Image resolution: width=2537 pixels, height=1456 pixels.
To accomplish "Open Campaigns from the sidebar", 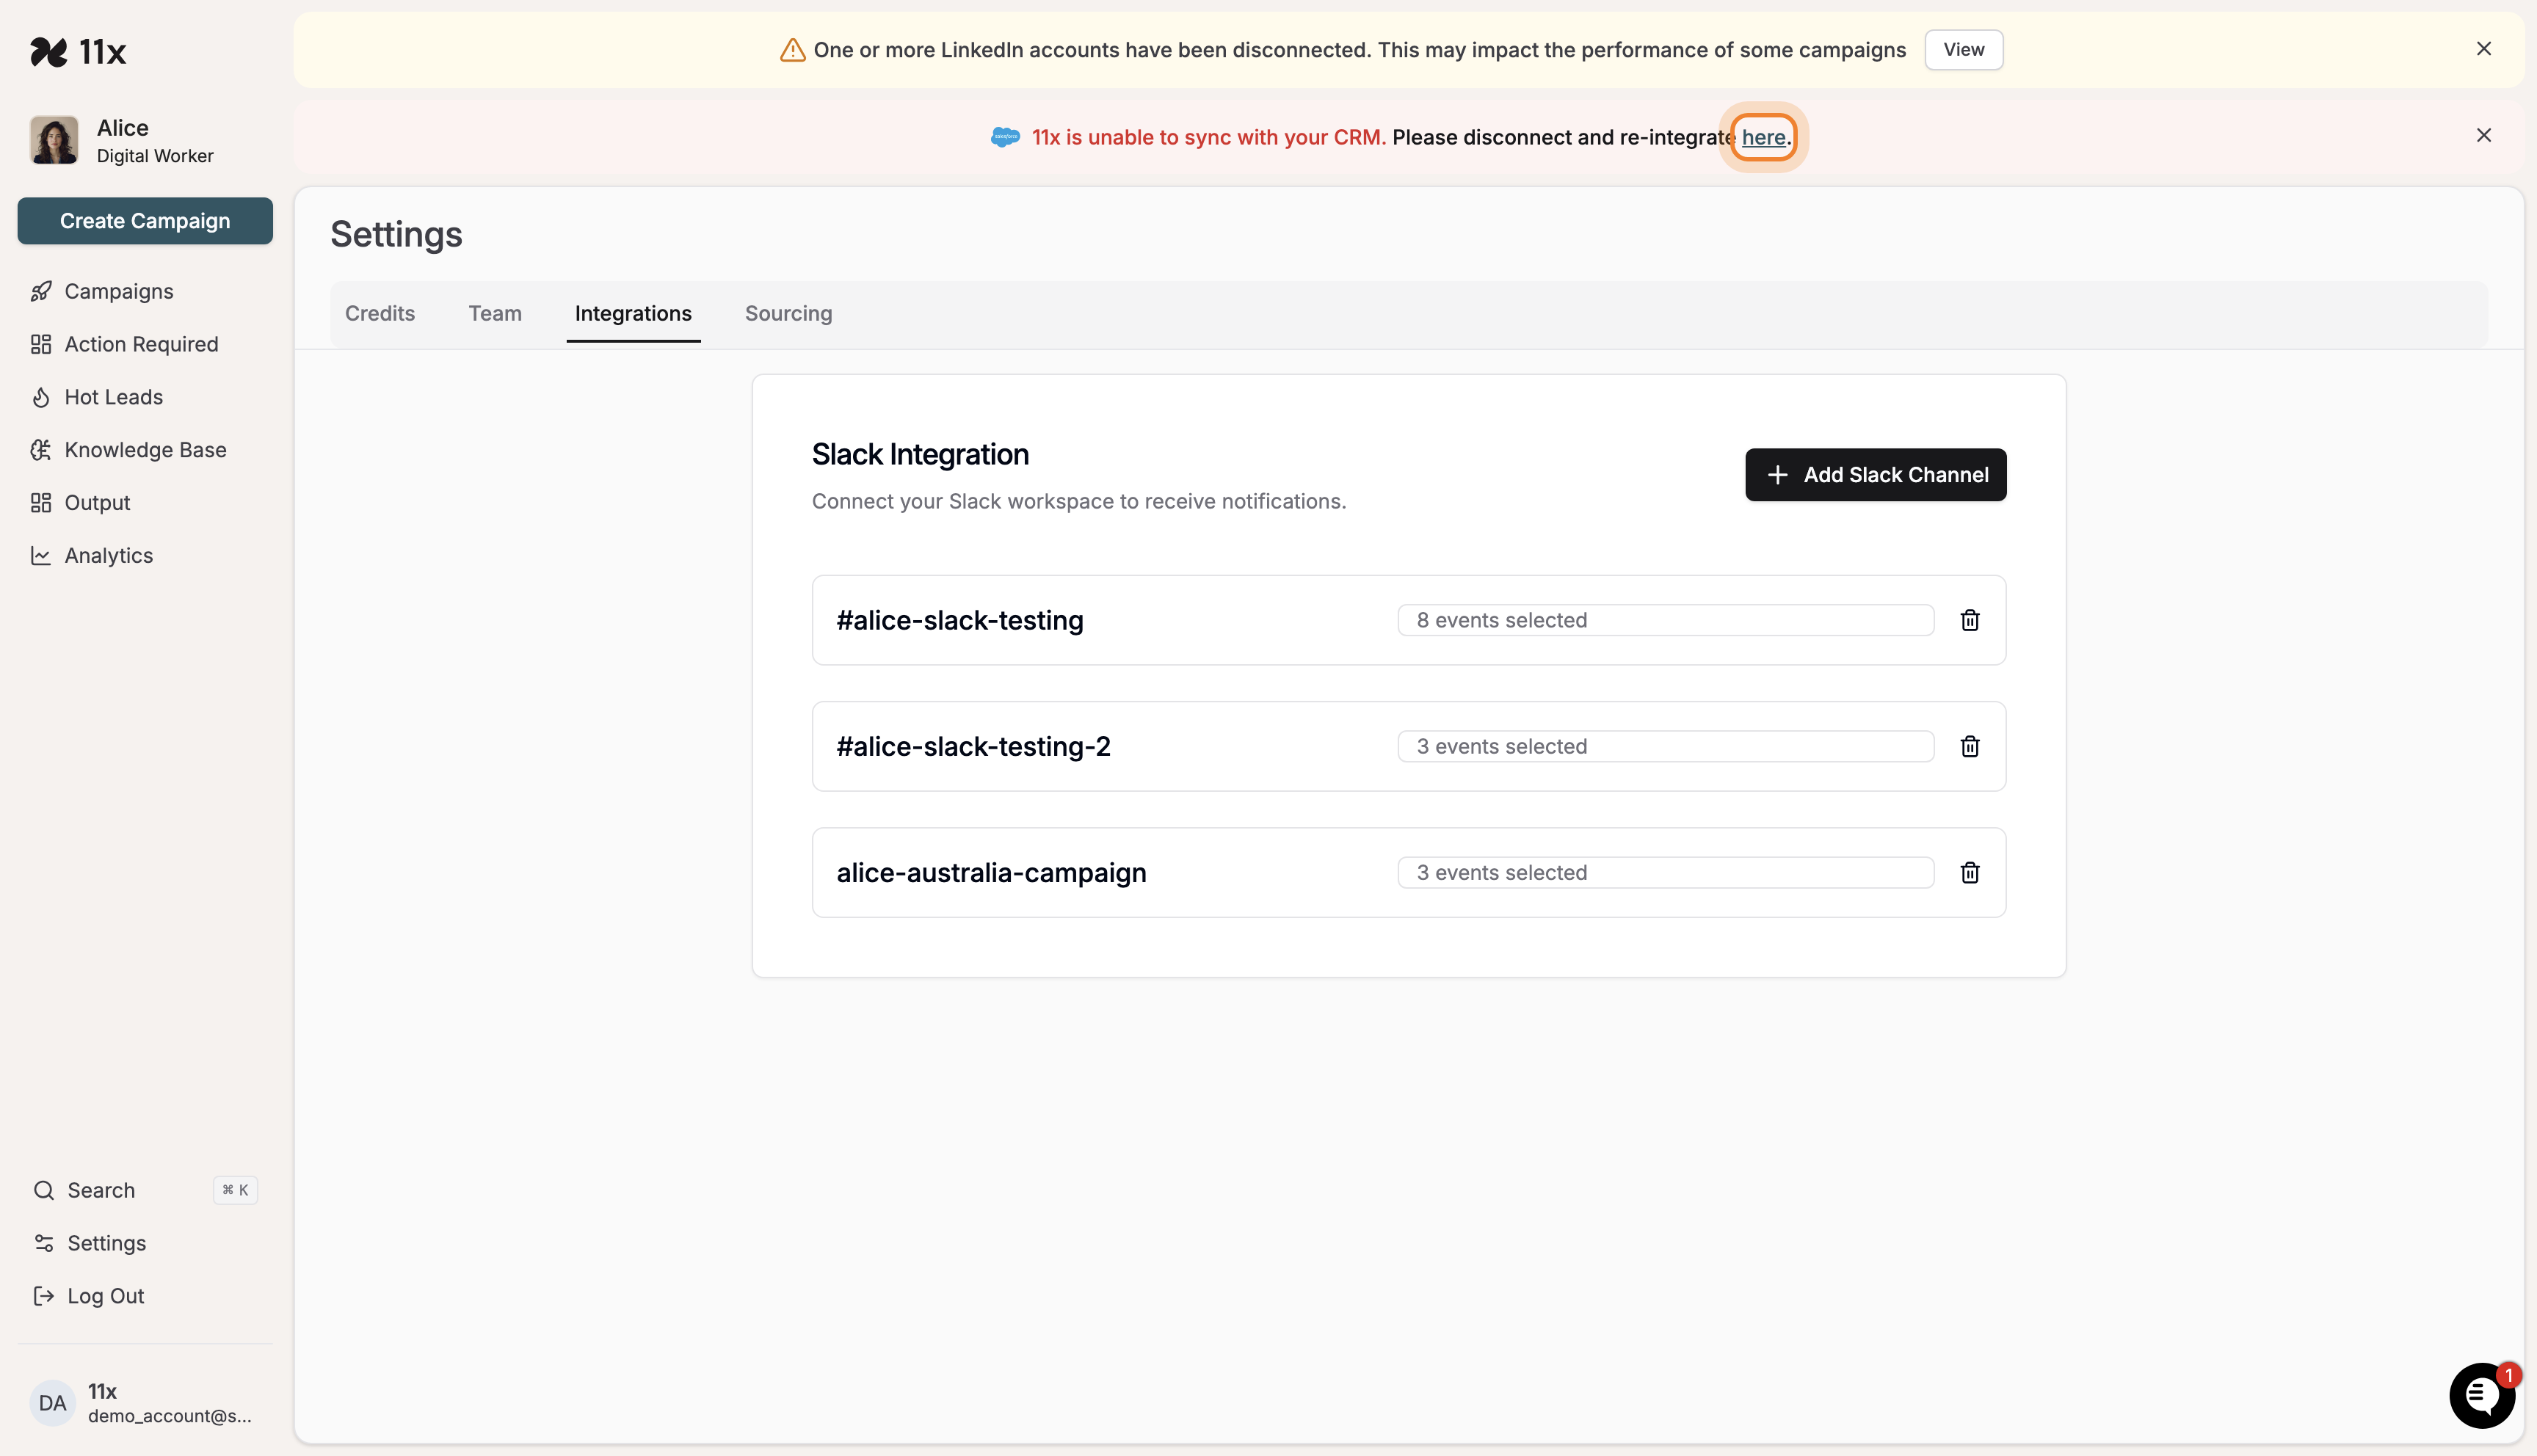I will (119, 291).
